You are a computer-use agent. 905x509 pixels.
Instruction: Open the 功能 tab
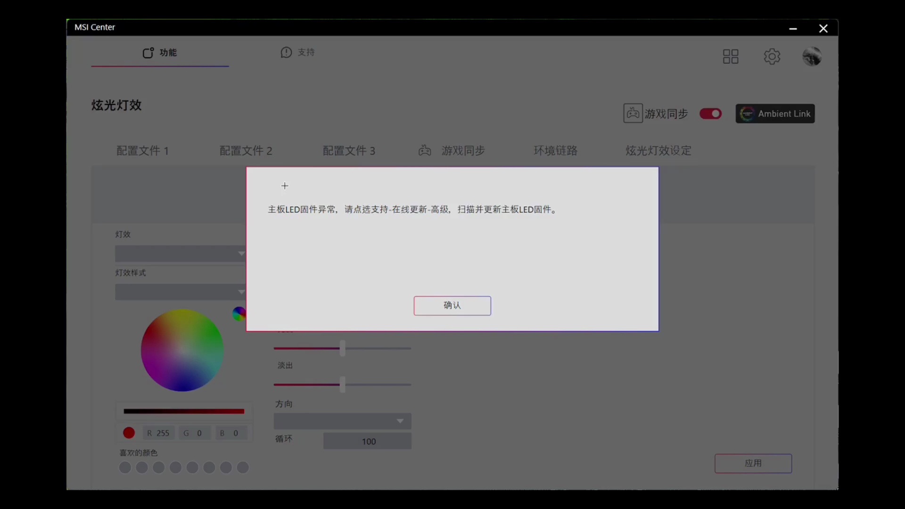(x=160, y=53)
